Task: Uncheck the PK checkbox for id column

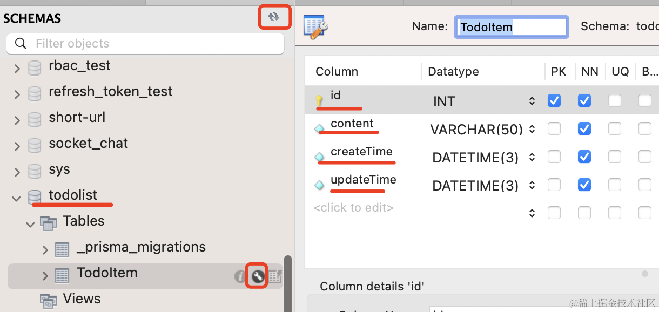Action: tap(554, 101)
